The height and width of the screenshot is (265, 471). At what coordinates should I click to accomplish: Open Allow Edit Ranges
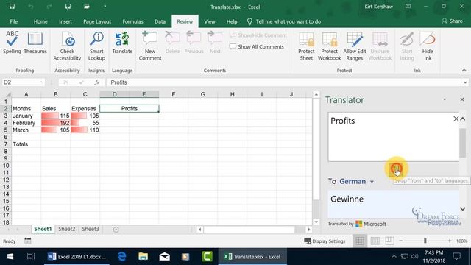coord(355,46)
